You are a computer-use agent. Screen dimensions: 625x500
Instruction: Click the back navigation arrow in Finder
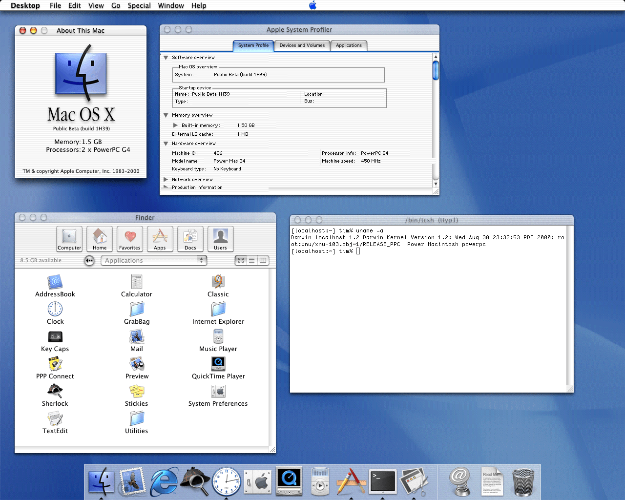[x=89, y=260]
